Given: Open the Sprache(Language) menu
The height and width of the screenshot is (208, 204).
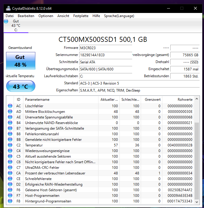Looking at the screenshot, I should click(x=119, y=16).
